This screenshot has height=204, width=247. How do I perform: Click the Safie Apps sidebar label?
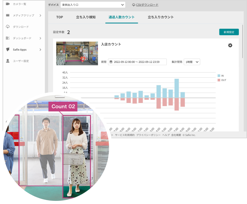[x=20, y=50]
